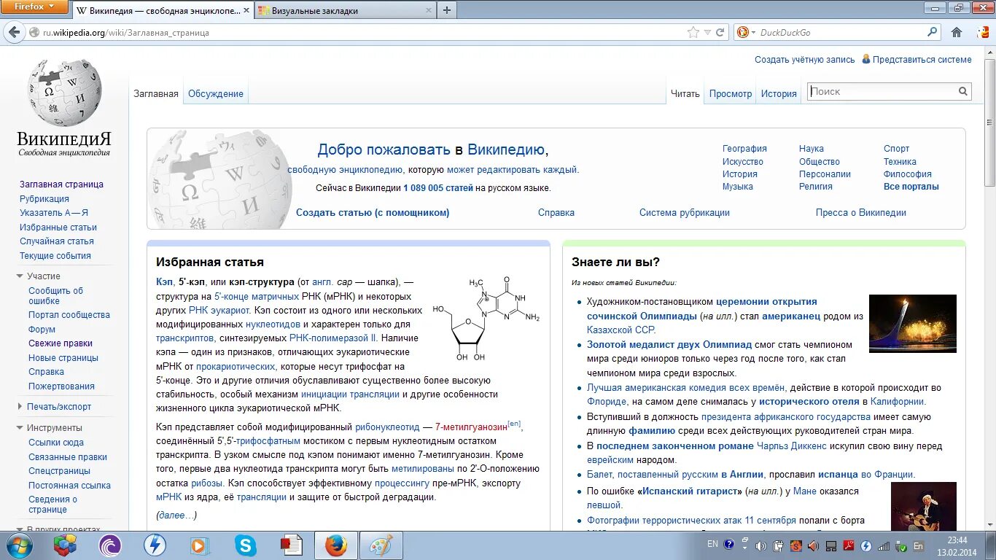Viewport: 996px width, 560px height.
Task: Click Представиться системе link
Action: (x=922, y=60)
